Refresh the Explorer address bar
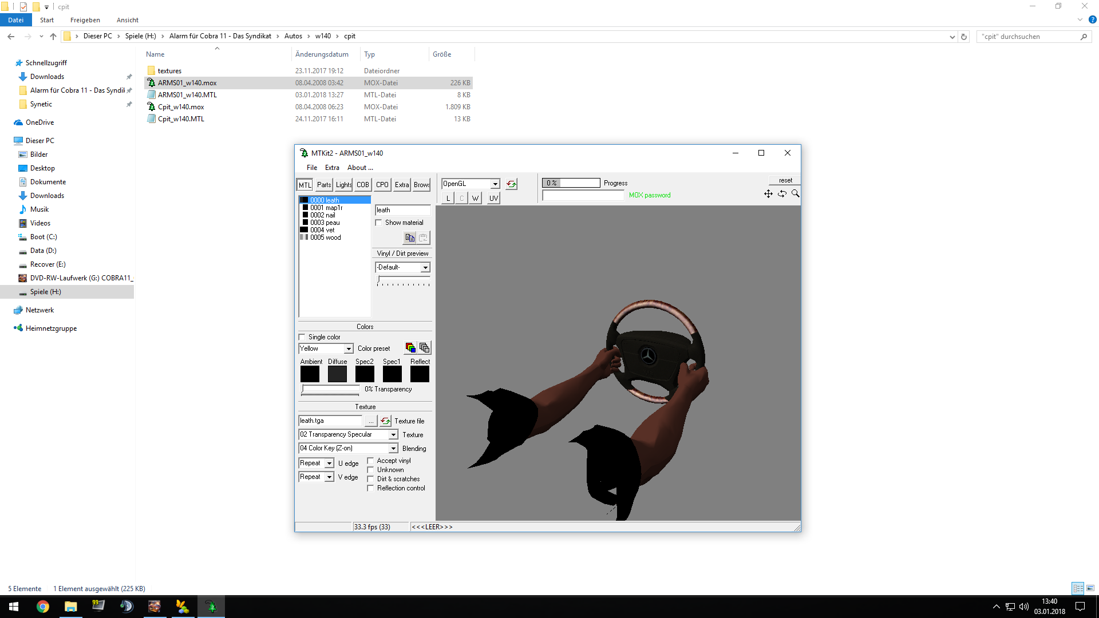1099x618 pixels. (x=964, y=37)
